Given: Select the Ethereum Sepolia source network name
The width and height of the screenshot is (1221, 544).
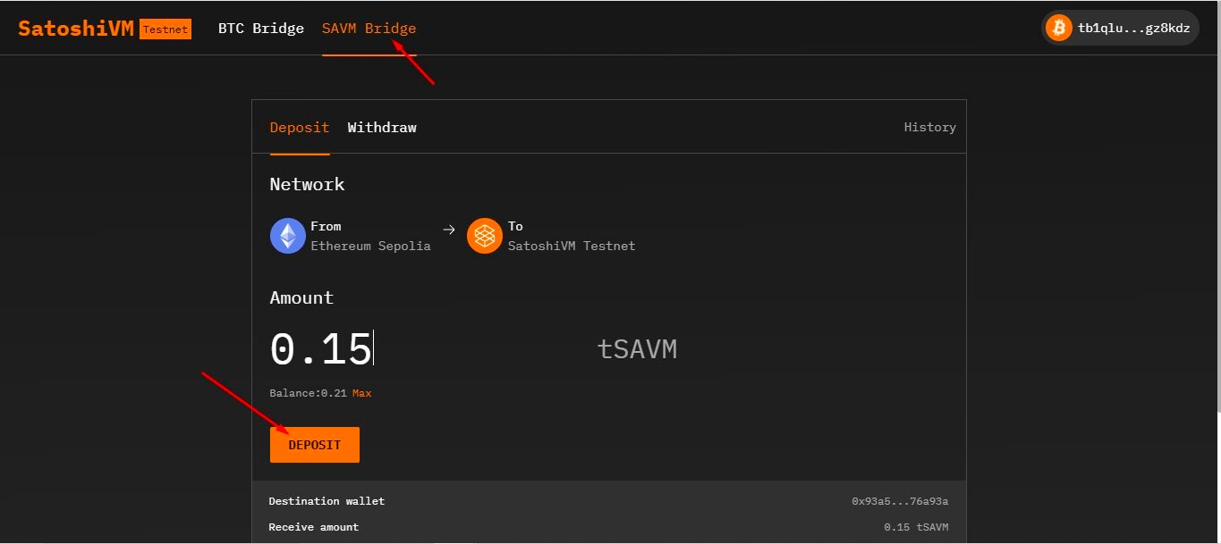Looking at the screenshot, I should pyautogui.click(x=370, y=246).
